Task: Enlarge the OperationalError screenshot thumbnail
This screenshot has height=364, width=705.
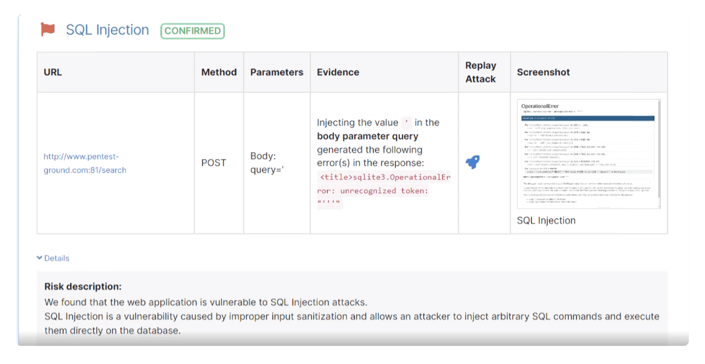Action: pyautogui.click(x=588, y=154)
